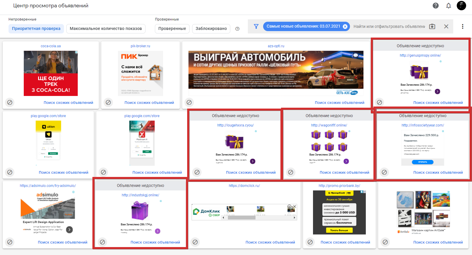Open the help question mark icon in header
This screenshot has height=255, width=472.
(436, 6)
